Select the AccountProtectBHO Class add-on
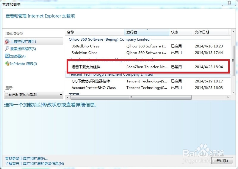The width and height of the screenshot is (238, 169). pyautogui.click(x=94, y=88)
